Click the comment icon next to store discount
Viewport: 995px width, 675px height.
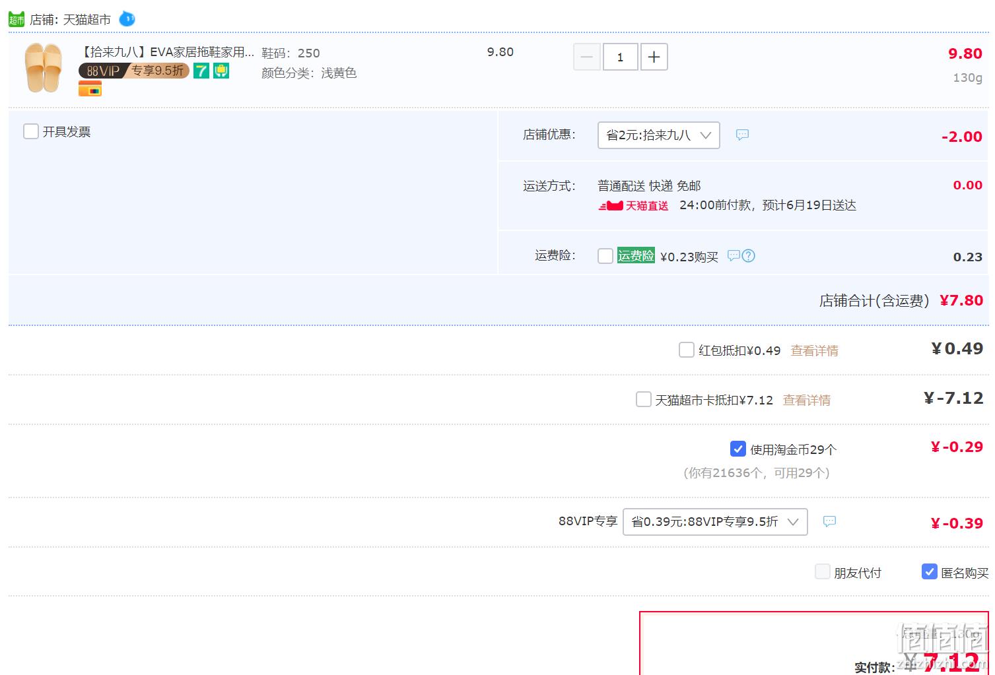742,135
